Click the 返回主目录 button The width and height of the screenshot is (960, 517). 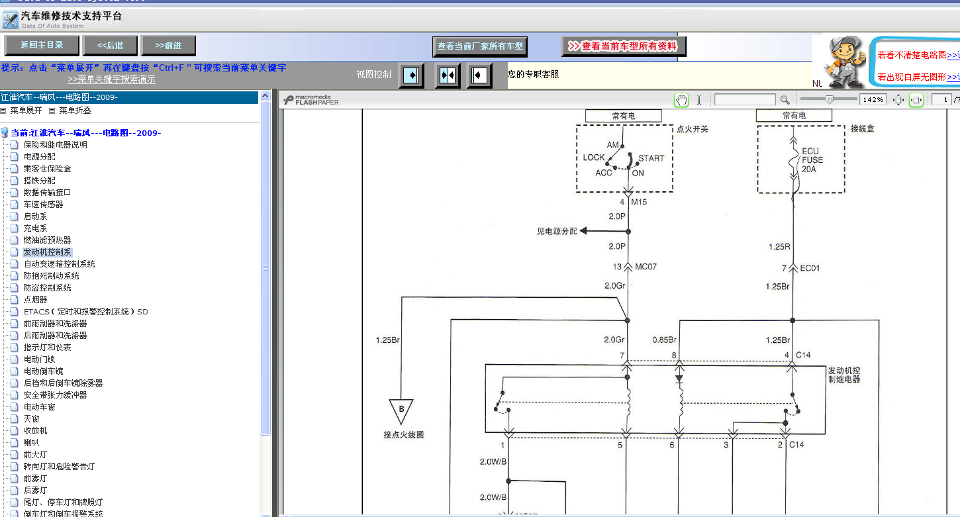coord(42,46)
